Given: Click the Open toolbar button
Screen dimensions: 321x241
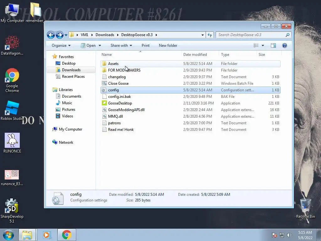Looking at the screenshot, I should 88,46.
